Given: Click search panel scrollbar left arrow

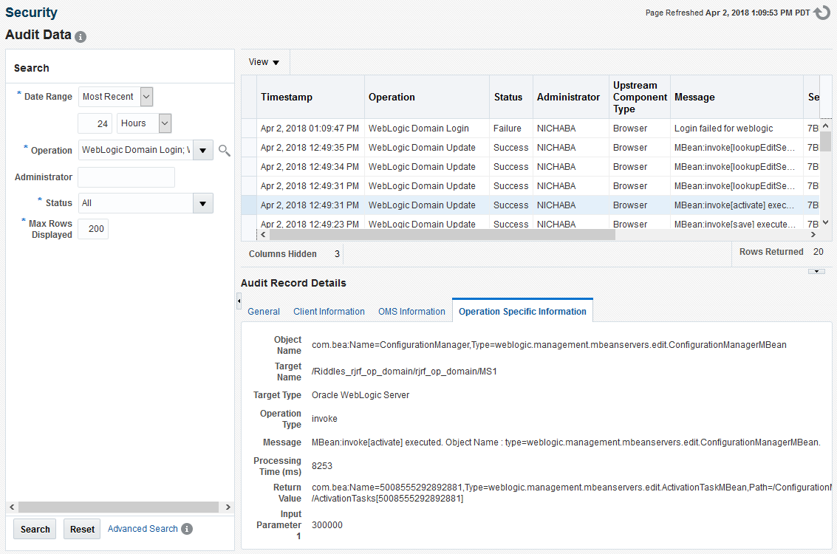Looking at the screenshot, I should pyautogui.click(x=12, y=507).
